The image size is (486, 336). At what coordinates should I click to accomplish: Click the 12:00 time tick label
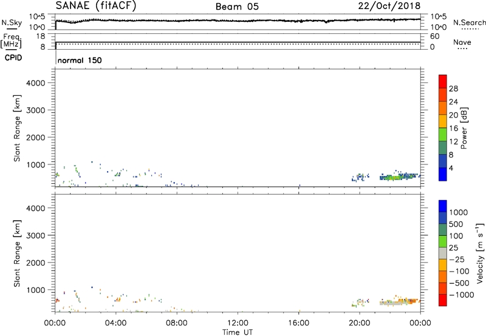point(238,323)
